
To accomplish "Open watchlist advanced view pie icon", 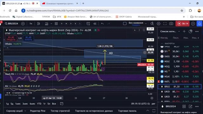I will 190,31.
